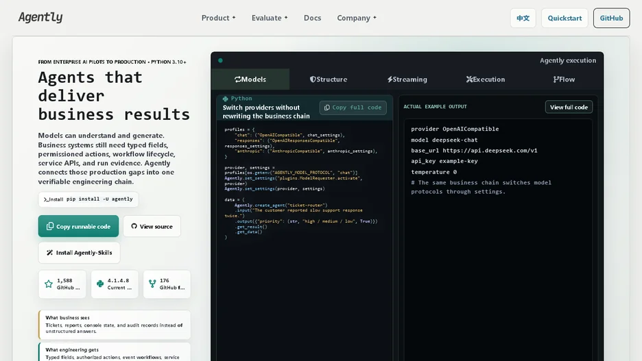The image size is (642, 361).
Task: Open the Structure tab
Action: tap(329, 79)
